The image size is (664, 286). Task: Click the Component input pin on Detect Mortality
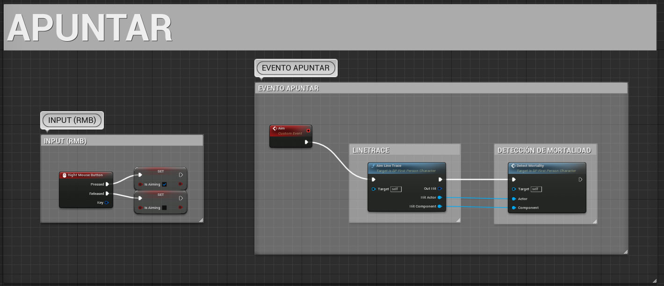click(x=514, y=207)
